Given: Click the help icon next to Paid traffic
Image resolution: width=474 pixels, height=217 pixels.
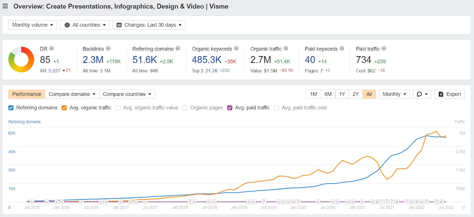Looking at the screenshot, I should tap(384, 48).
